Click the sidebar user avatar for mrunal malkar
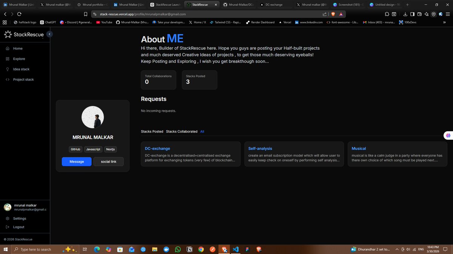453x254 pixels. (8, 207)
